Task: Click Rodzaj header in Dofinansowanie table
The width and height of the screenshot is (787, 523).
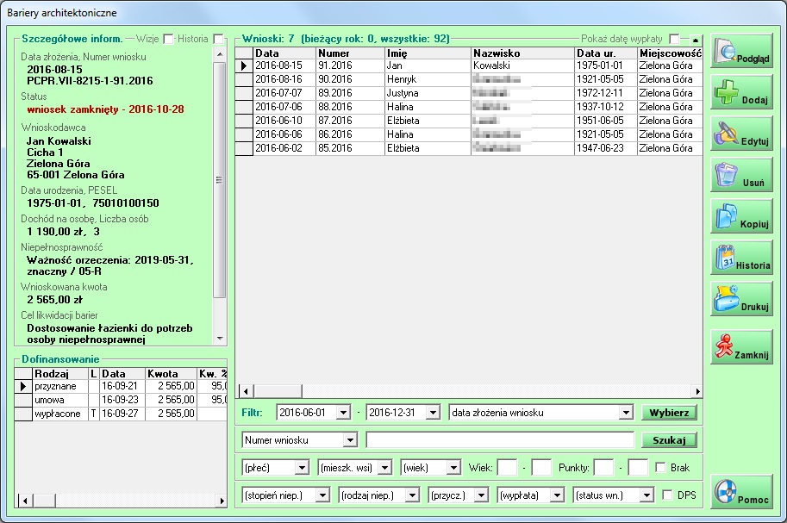Action: pos(60,374)
